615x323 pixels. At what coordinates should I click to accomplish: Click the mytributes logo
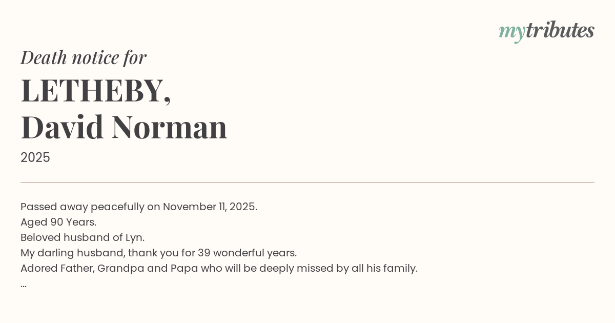(546, 31)
